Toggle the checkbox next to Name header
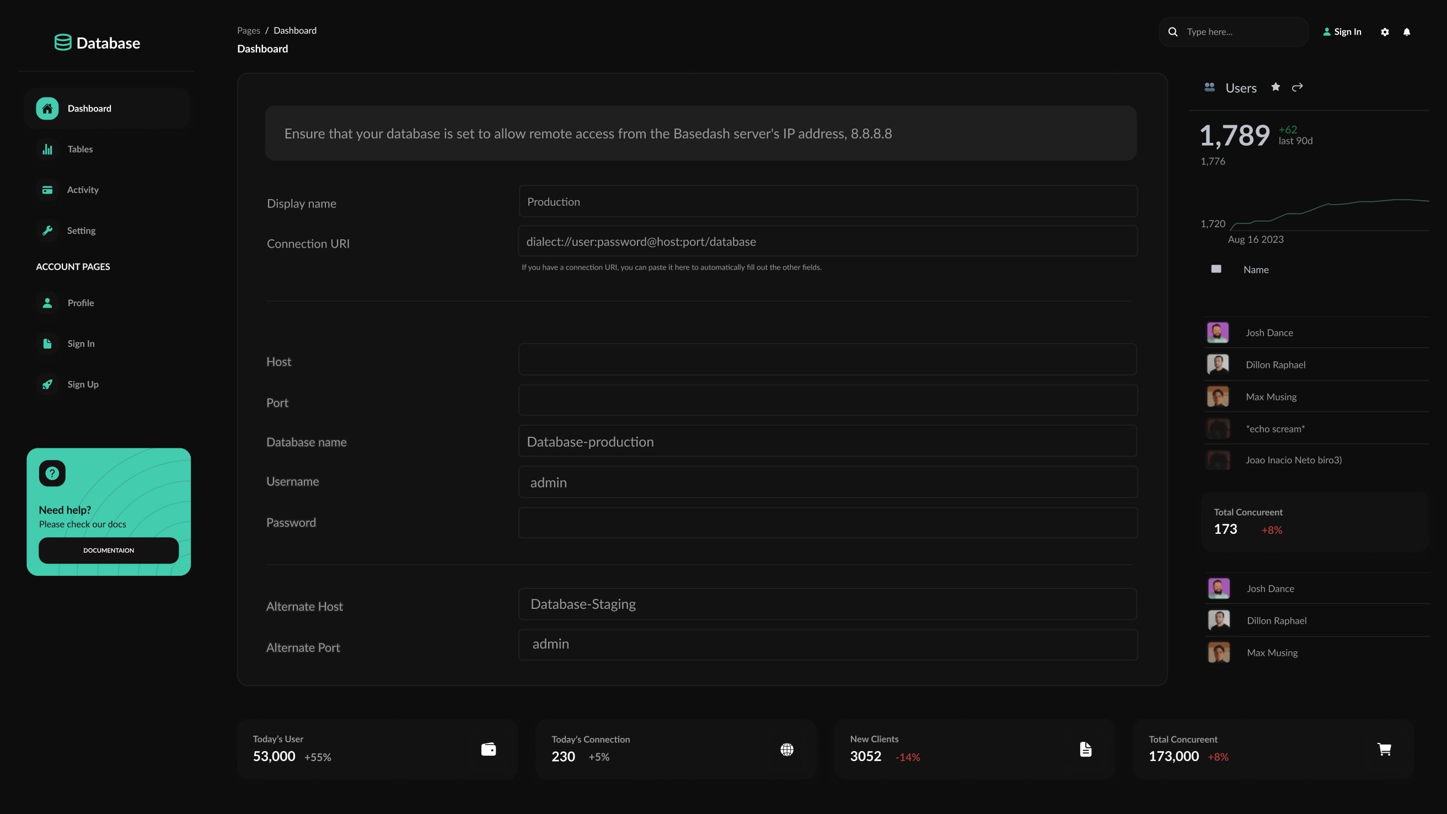Screen dimensions: 1447x814 pos(1216,269)
